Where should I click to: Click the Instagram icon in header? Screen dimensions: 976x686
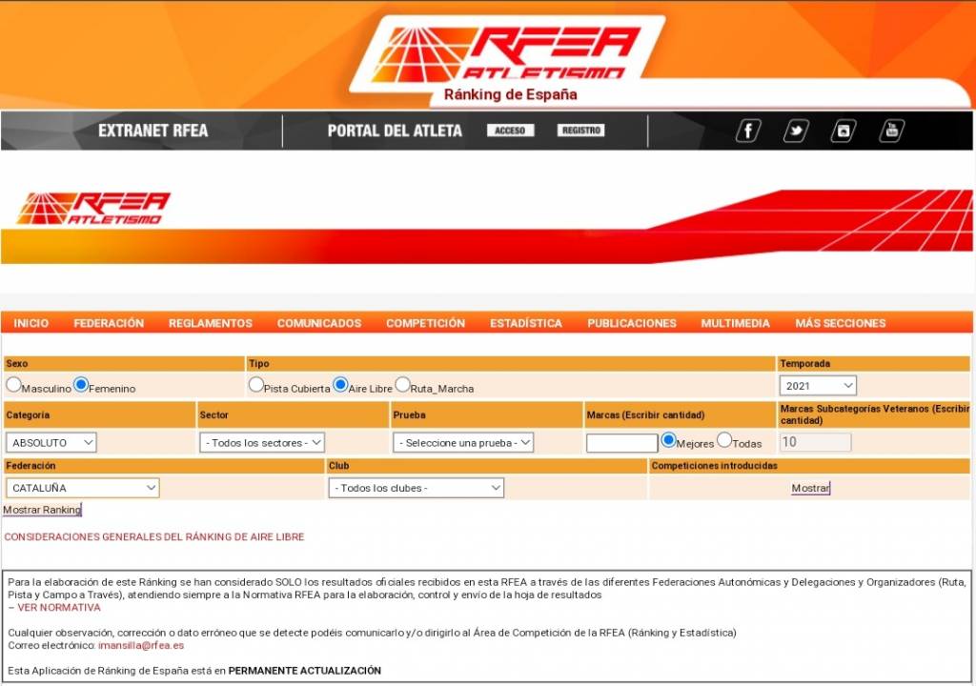[844, 131]
